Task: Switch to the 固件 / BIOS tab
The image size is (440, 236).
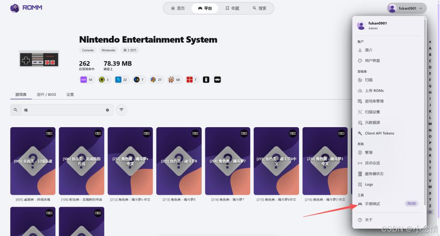Action: tap(46, 95)
